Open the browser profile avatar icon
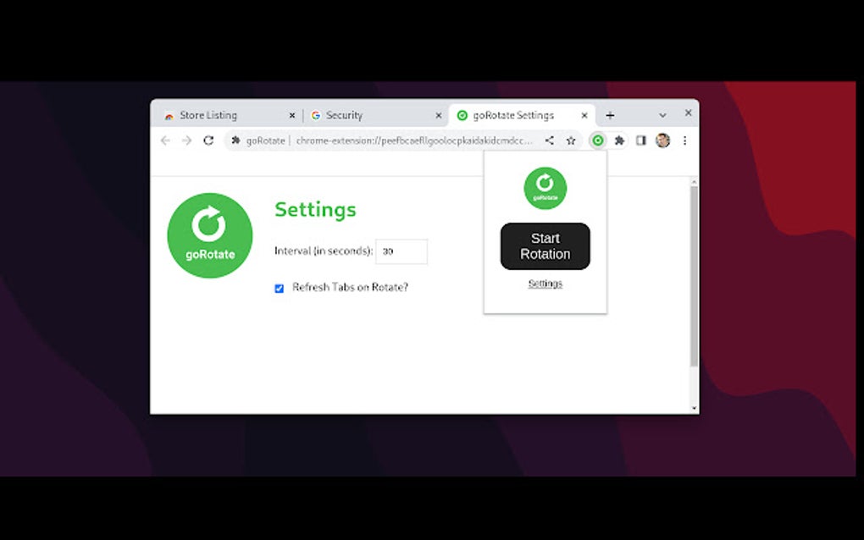Image resolution: width=864 pixels, height=540 pixels. click(x=662, y=141)
